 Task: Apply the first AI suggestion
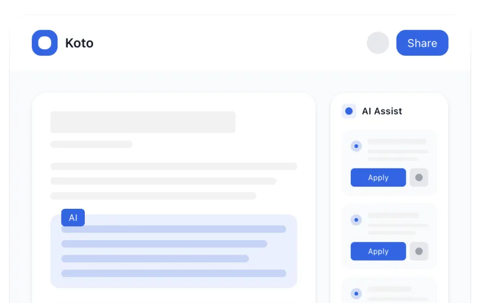378,177
